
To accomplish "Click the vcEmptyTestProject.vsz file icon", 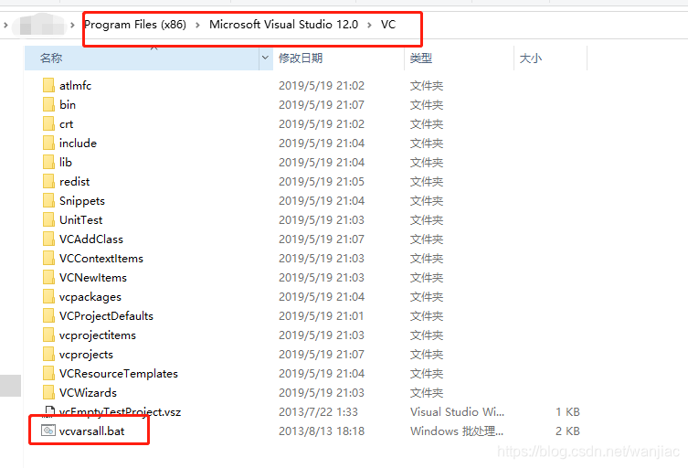I will (49, 411).
